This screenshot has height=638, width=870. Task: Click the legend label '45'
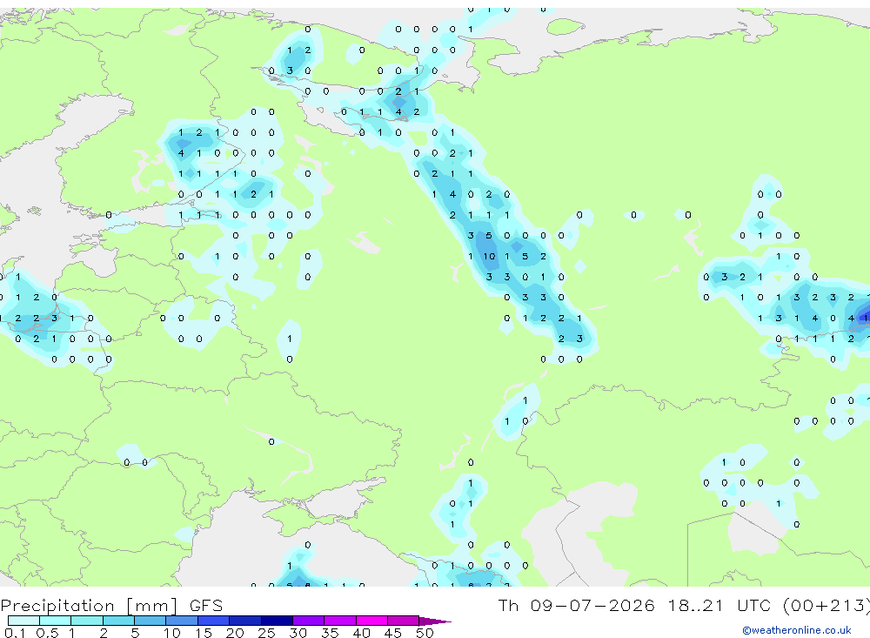[393, 633]
